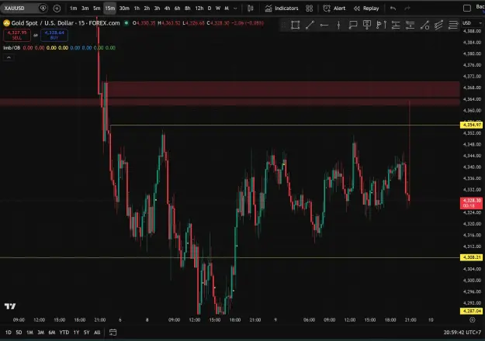Open Go to date calendar icon
Image resolution: width=485 pixels, height=341 pixels.
[113, 332]
